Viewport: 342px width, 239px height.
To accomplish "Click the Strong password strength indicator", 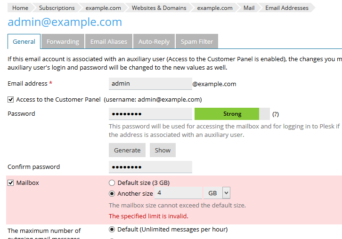I will point(232,114).
